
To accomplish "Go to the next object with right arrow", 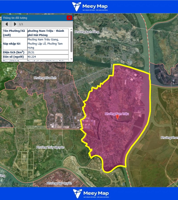I will point(15,24).
